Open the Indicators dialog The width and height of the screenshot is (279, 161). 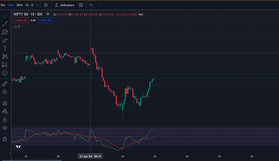(x=65, y=5)
